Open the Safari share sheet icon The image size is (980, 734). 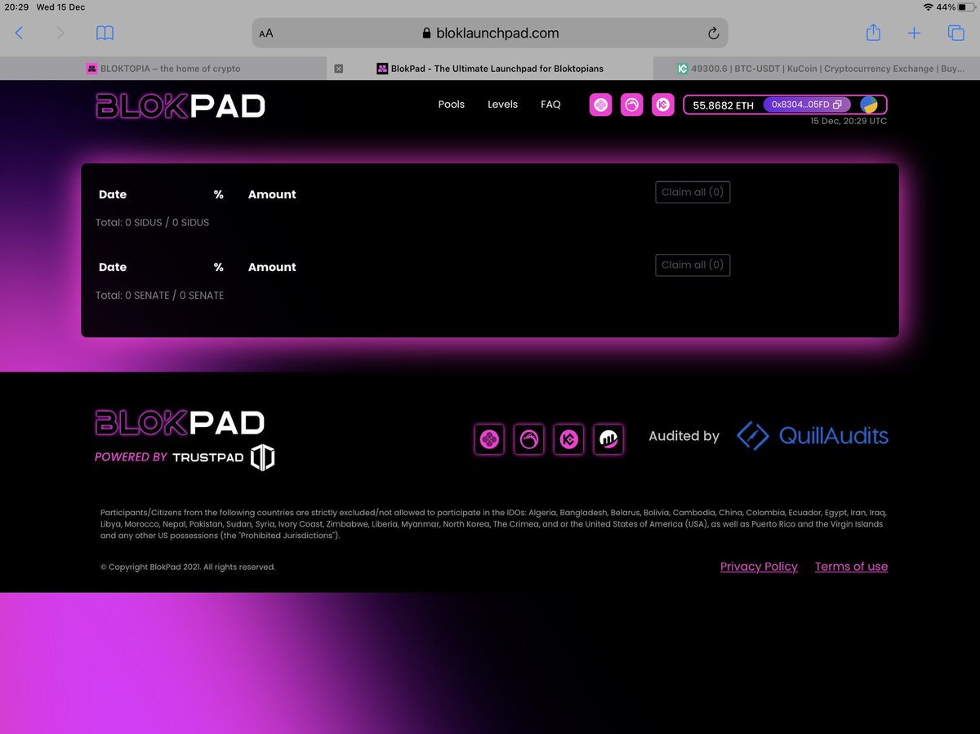click(x=873, y=33)
